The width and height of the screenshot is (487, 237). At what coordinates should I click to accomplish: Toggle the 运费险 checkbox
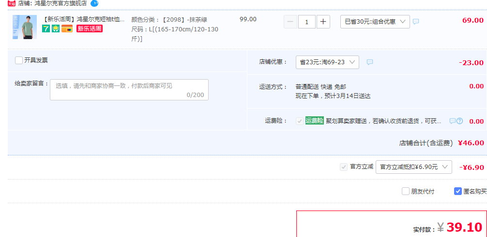[300, 121]
